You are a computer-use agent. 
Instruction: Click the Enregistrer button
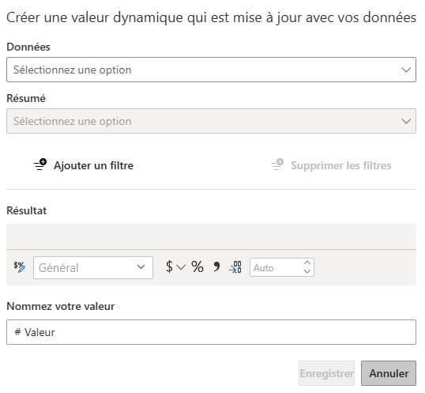[x=326, y=373]
